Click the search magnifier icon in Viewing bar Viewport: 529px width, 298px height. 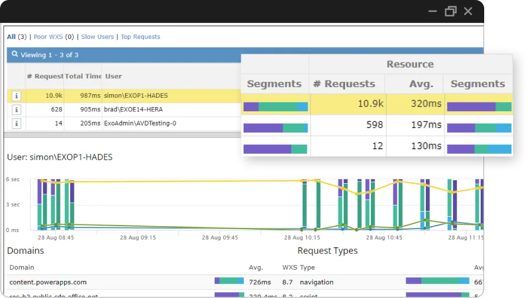[x=15, y=54]
